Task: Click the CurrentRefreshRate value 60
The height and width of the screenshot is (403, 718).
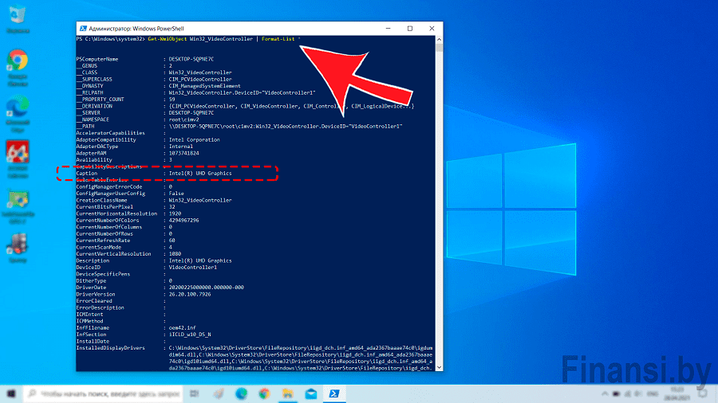Action: click(x=172, y=241)
